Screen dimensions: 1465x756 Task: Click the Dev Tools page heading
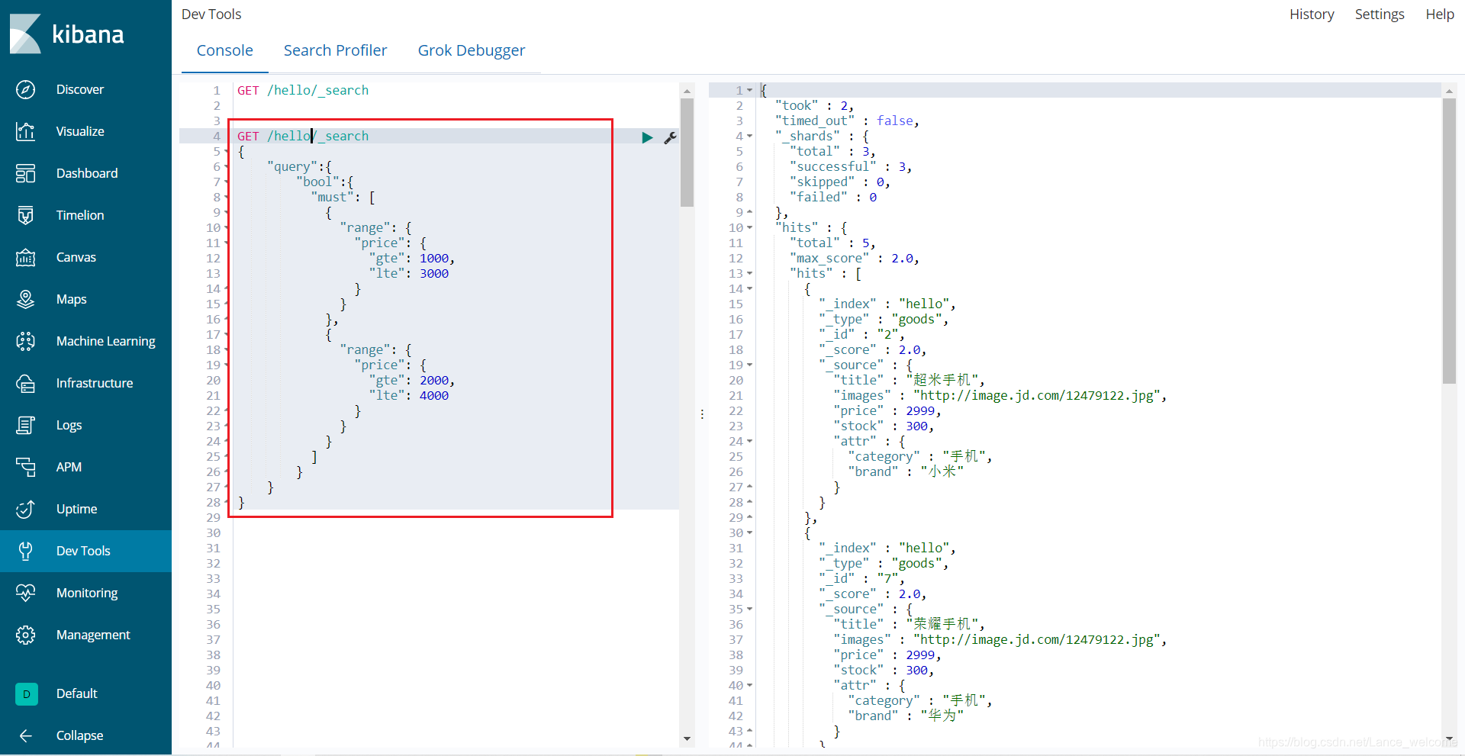point(211,14)
